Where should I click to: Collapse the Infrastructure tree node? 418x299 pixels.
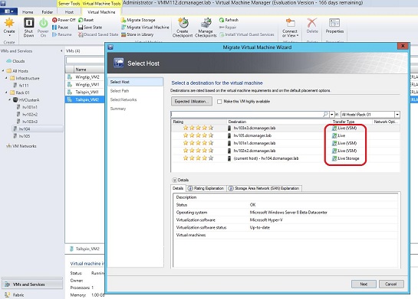click(6, 78)
